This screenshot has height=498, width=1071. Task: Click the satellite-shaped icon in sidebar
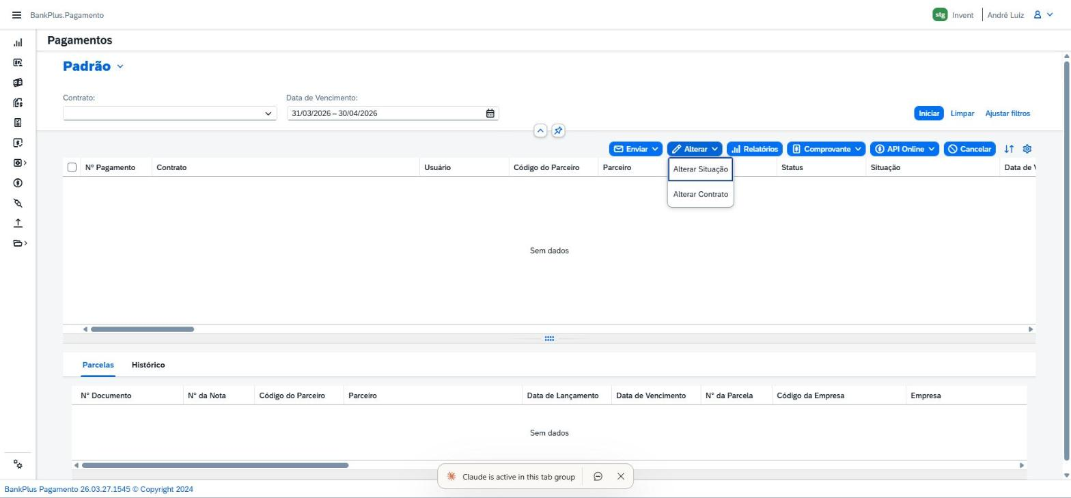click(x=18, y=204)
